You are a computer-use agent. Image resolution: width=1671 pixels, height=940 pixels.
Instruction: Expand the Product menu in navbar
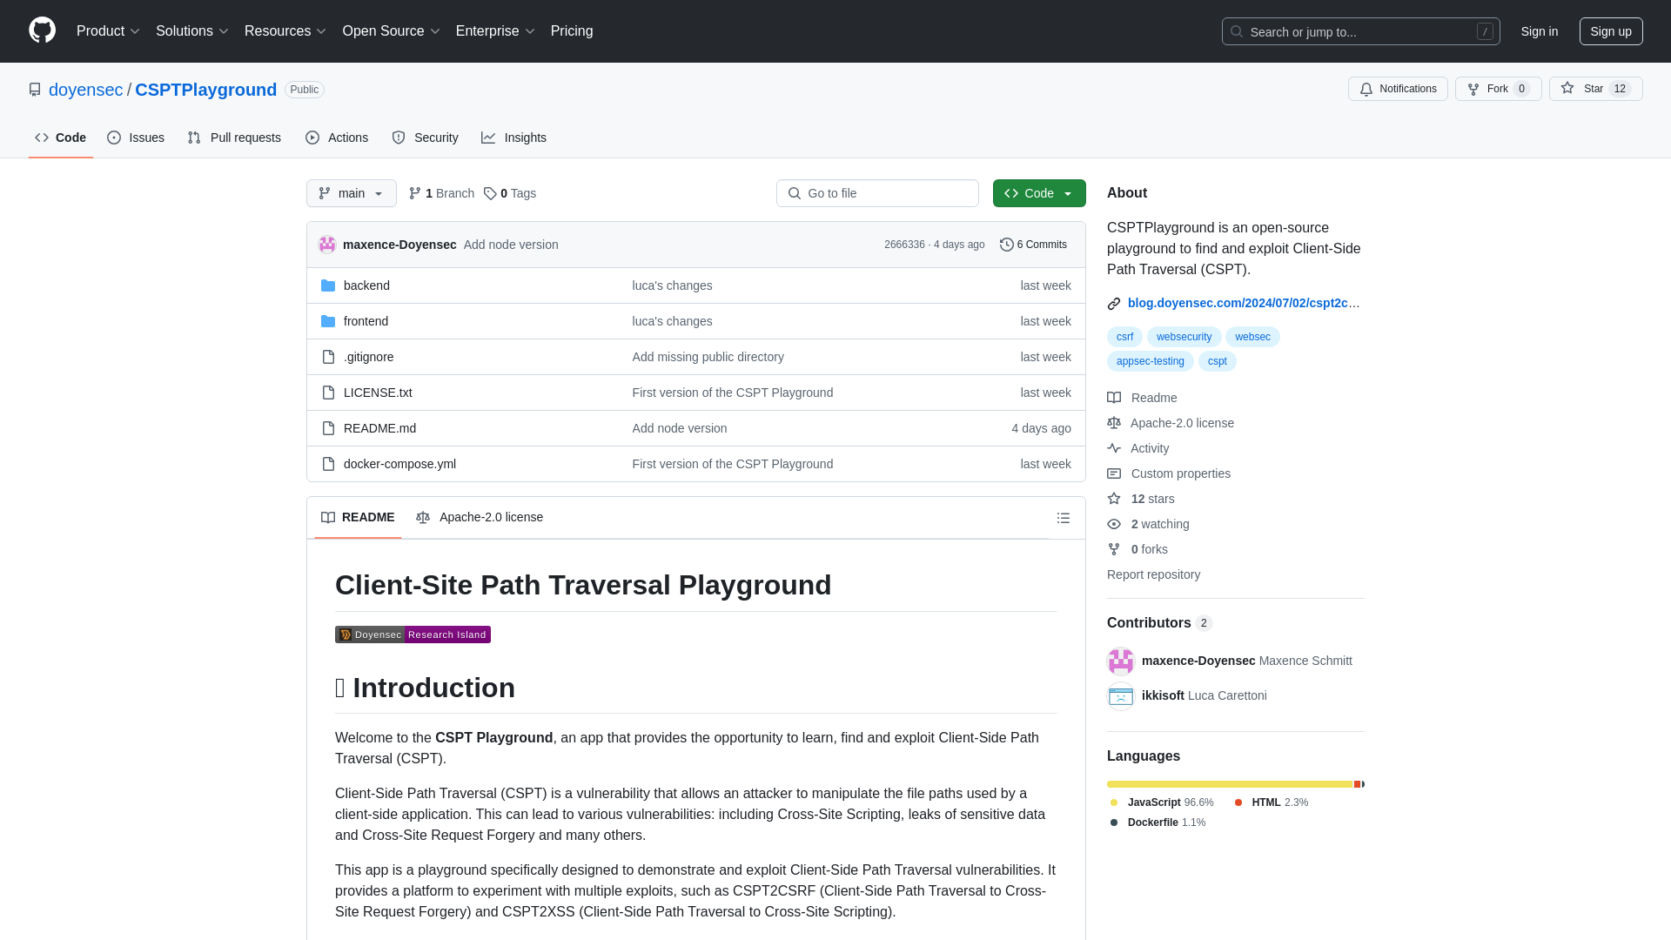pyautogui.click(x=107, y=31)
